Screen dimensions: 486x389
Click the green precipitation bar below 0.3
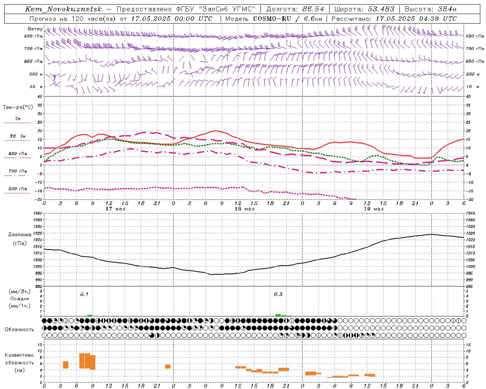coord(278,315)
